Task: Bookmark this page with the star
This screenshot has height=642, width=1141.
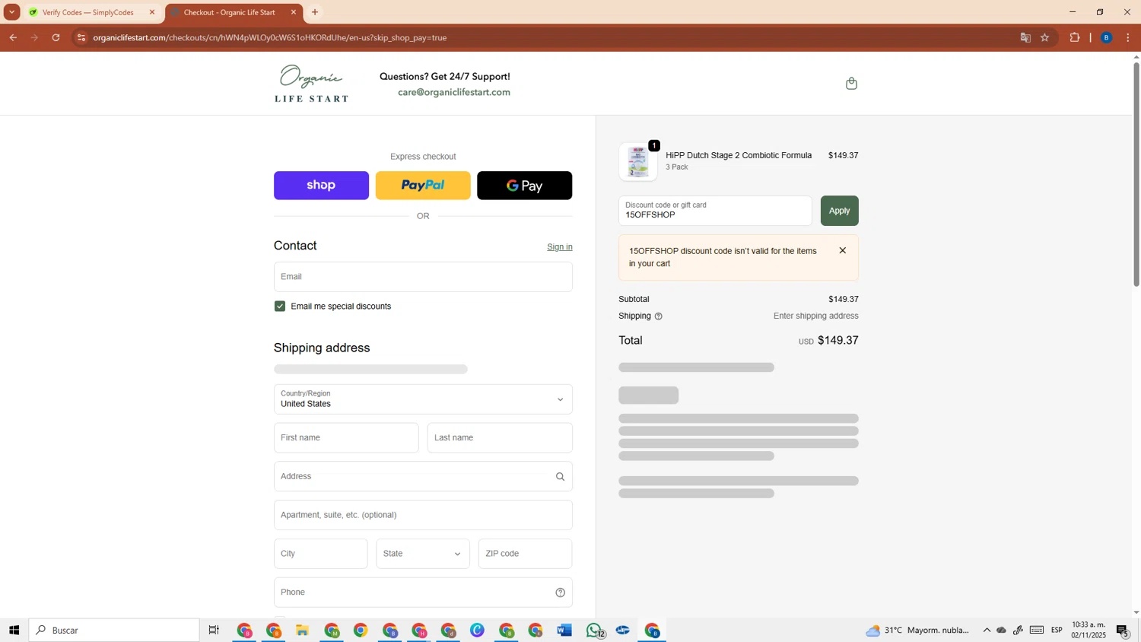Action: click(1045, 37)
